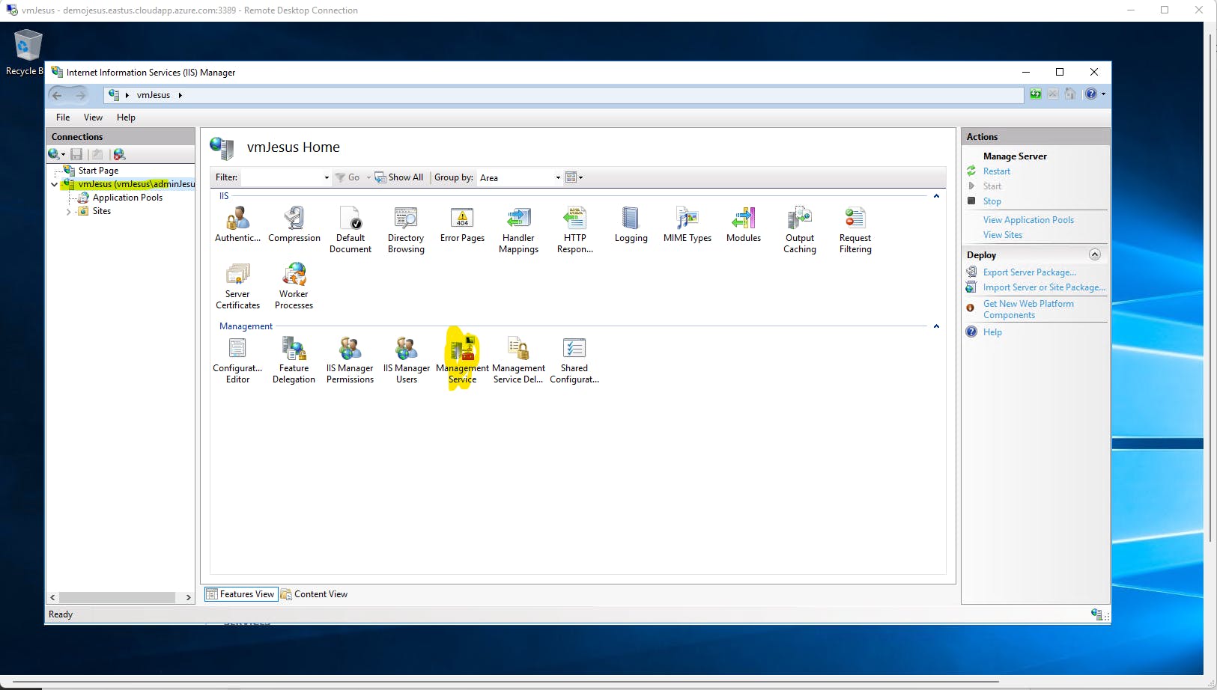Click the address bar showing vmJesus
Image resolution: width=1217 pixels, height=690 pixels.
[x=563, y=95]
